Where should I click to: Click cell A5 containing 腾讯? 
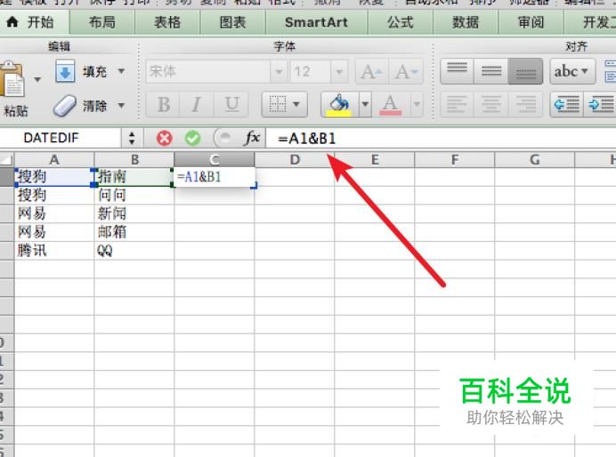click(54, 251)
